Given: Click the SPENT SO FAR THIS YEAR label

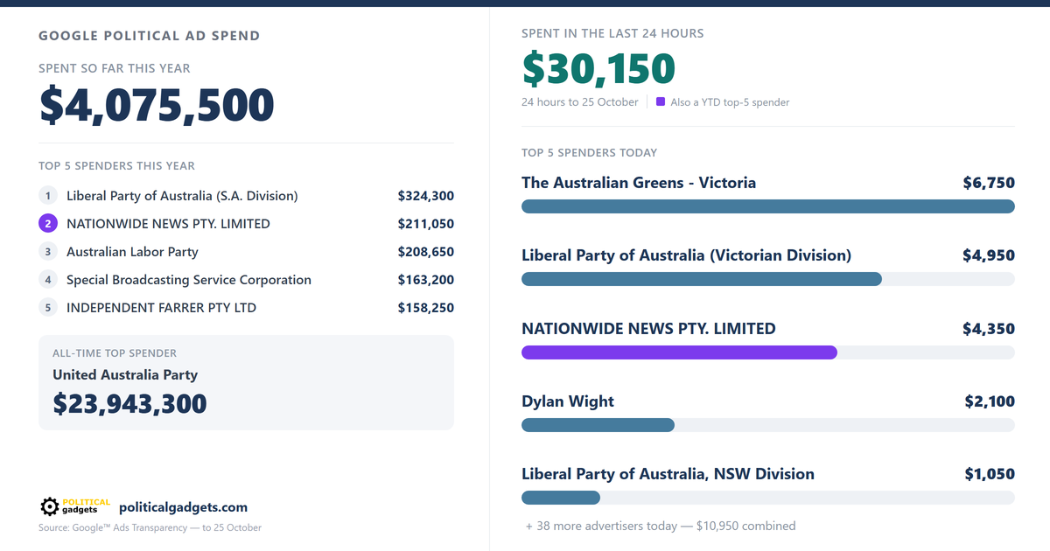Looking at the screenshot, I should click(x=114, y=68).
